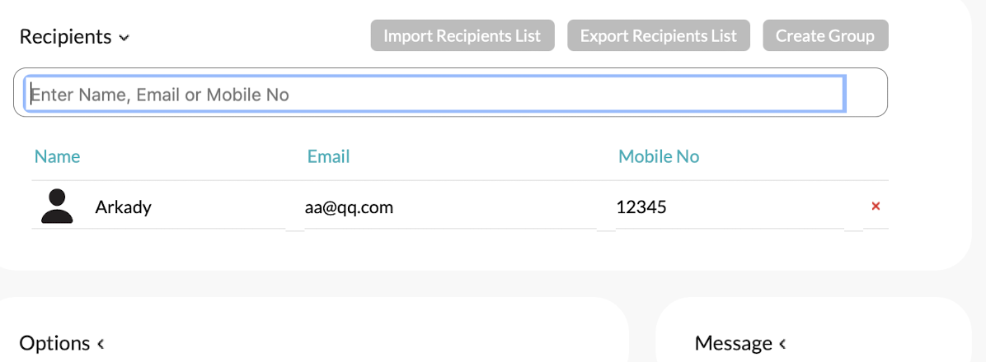Click the person avatar icon beside Arkady
This screenshot has height=362, width=986.
click(x=57, y=207)
